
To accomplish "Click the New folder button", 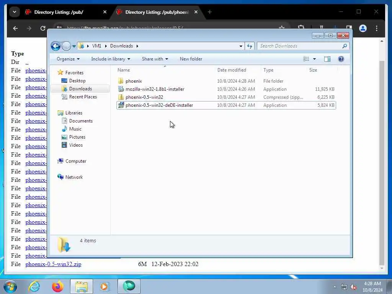I will (191, 59).
